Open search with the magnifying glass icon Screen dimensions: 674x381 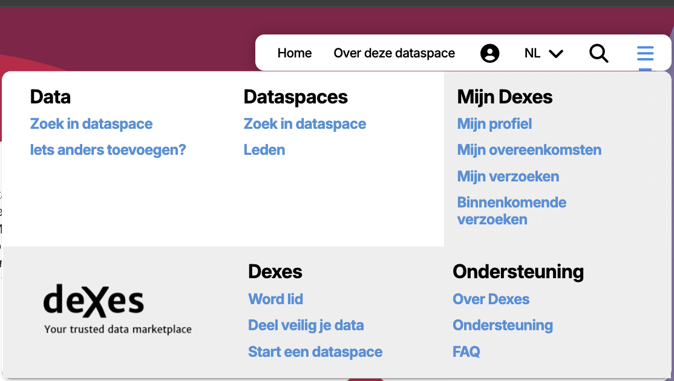598,53
